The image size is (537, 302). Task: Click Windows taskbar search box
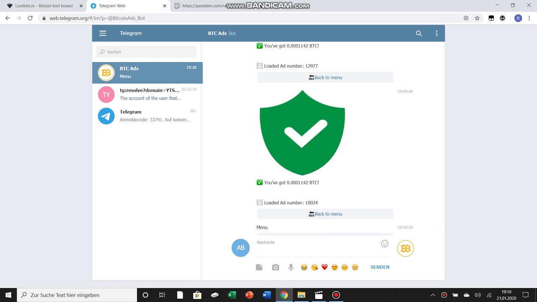pyautogui.click(x=77, y=295)
